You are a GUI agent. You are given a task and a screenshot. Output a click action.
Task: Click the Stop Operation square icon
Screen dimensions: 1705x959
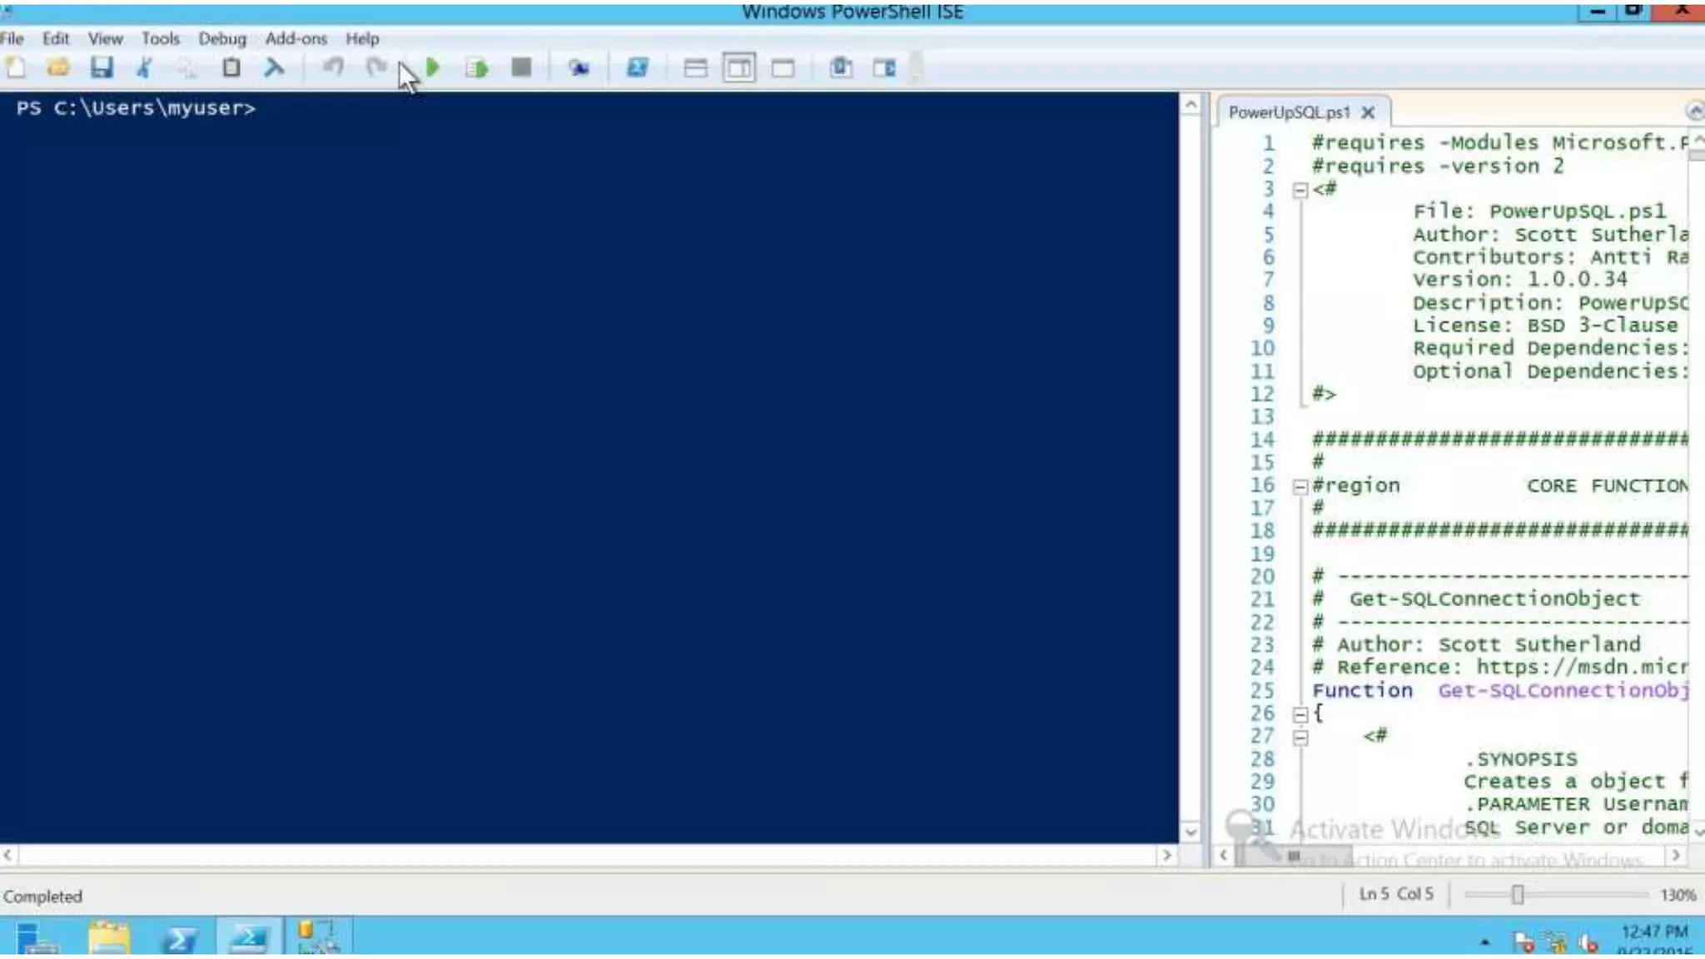pos(521,67)
